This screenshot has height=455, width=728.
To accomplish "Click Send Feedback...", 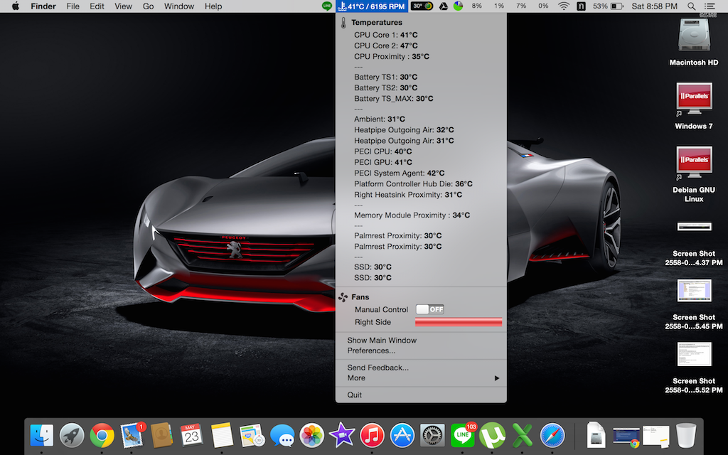I will point(378,368).
